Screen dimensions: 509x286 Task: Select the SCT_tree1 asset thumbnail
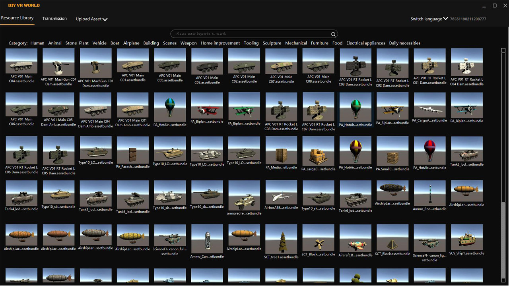pos(281,238)
